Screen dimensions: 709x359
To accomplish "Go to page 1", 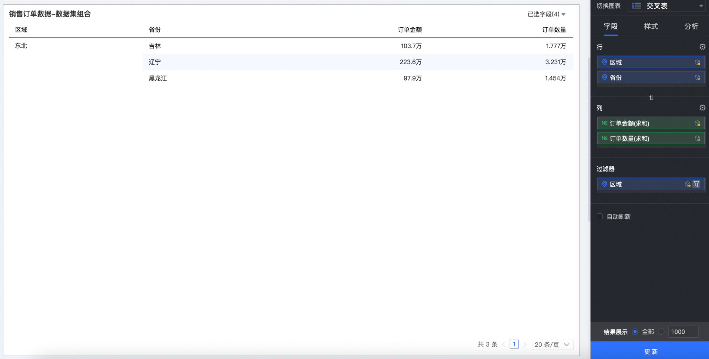I will [514, 344].
